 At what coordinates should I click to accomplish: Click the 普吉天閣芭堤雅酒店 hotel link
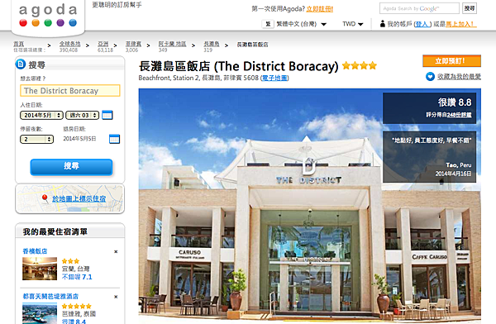(x=50, y=297)
